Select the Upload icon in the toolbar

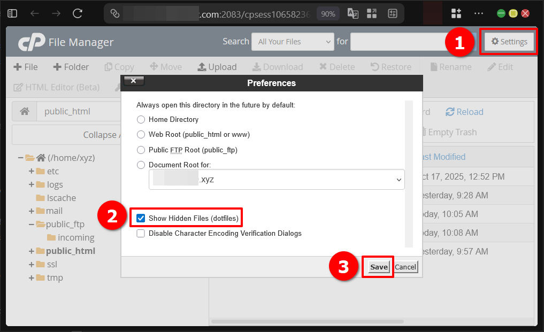(x=217, y=67)
